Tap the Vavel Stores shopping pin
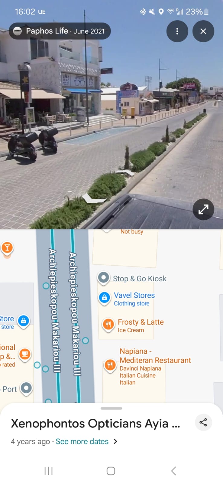 click(x=104, y=298)
